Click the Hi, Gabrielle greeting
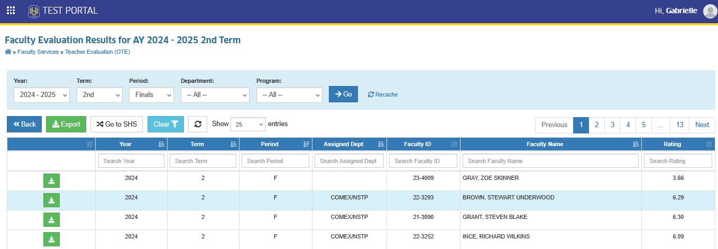This screenshot has height=249, width=718. (676, 11)
